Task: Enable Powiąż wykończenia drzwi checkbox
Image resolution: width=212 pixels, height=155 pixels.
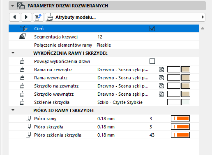Action: point(152,61)
